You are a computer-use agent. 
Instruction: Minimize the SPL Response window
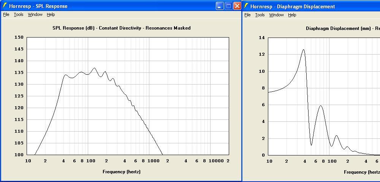click(x=220, y=6)
